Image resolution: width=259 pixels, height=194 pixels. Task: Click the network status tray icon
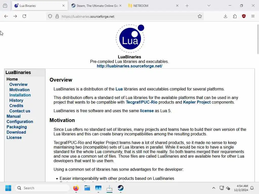click(222, 188)
